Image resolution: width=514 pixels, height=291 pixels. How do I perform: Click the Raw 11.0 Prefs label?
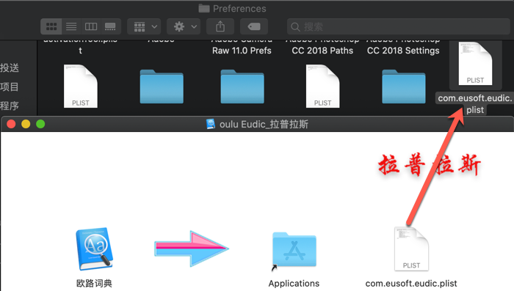pyautogui.click(x=242, y=51)
